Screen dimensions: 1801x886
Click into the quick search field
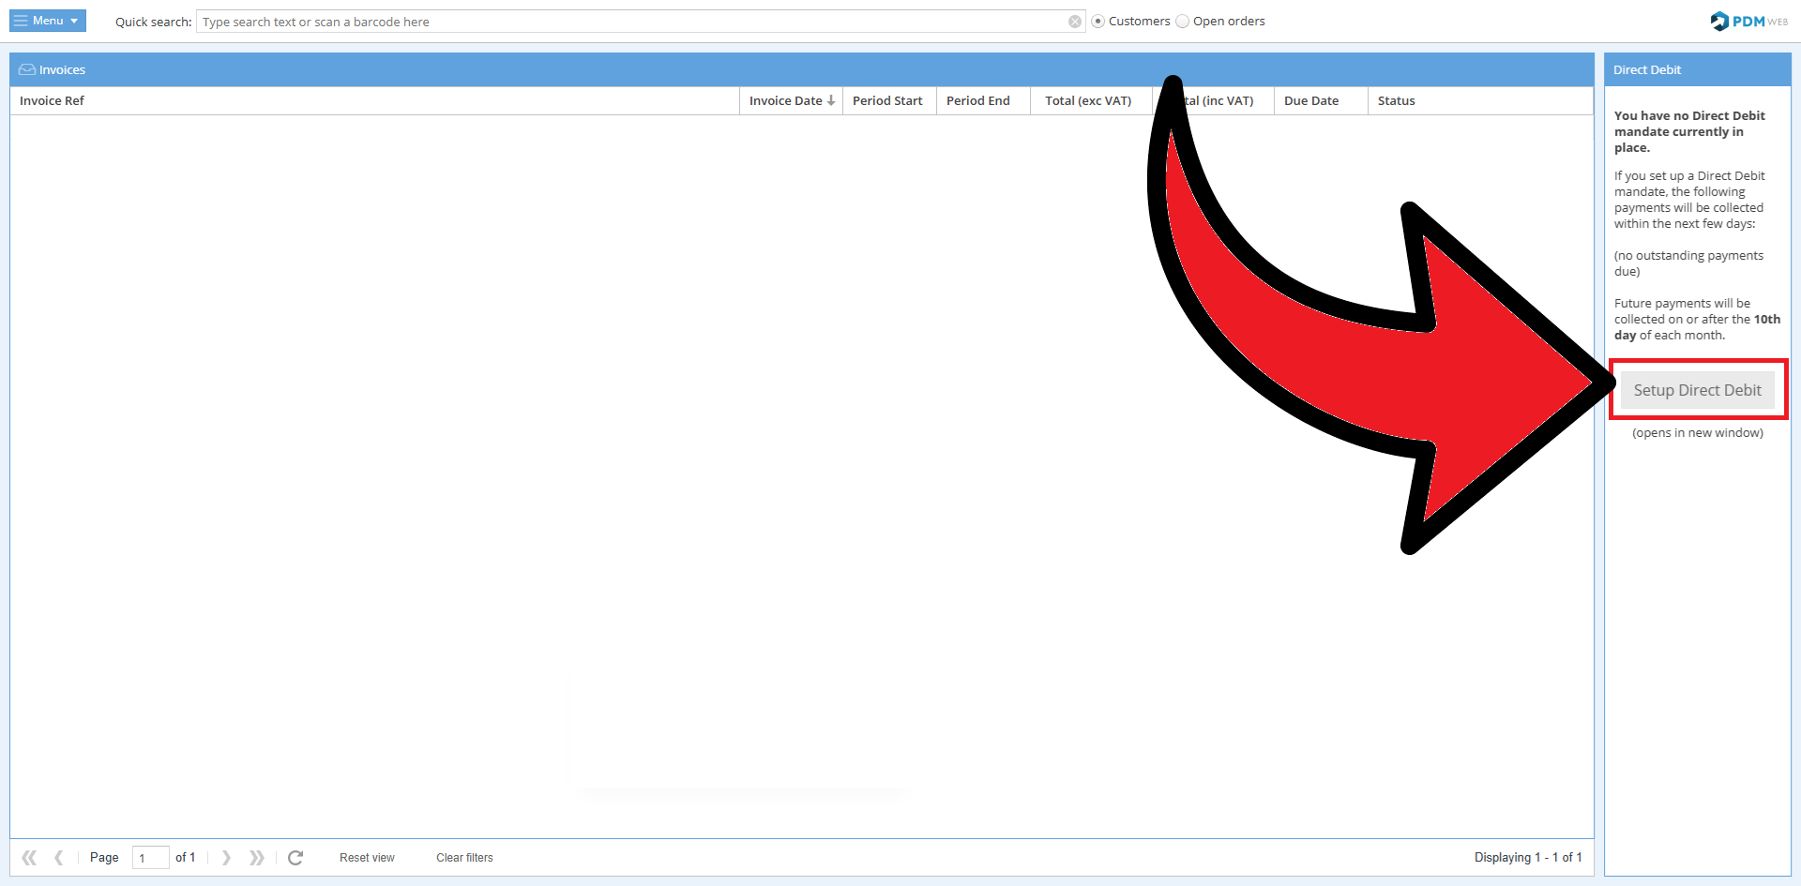click(x=628, y=22)
